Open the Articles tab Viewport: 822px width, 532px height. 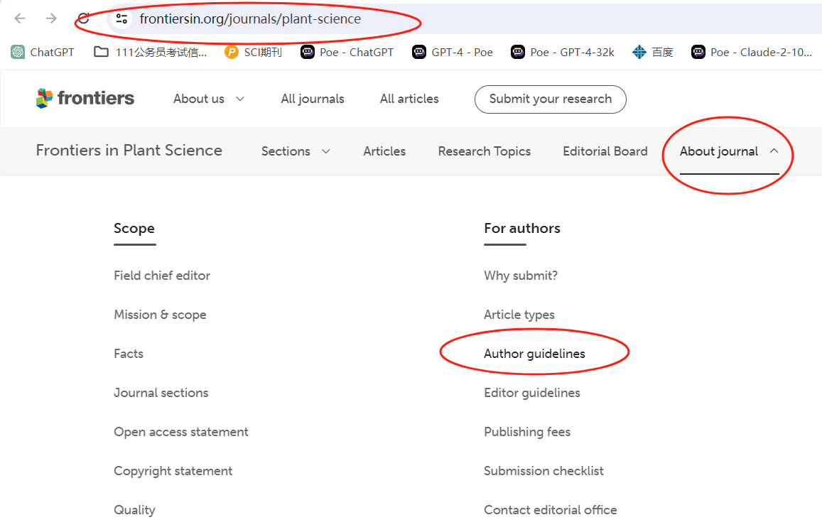384,151
